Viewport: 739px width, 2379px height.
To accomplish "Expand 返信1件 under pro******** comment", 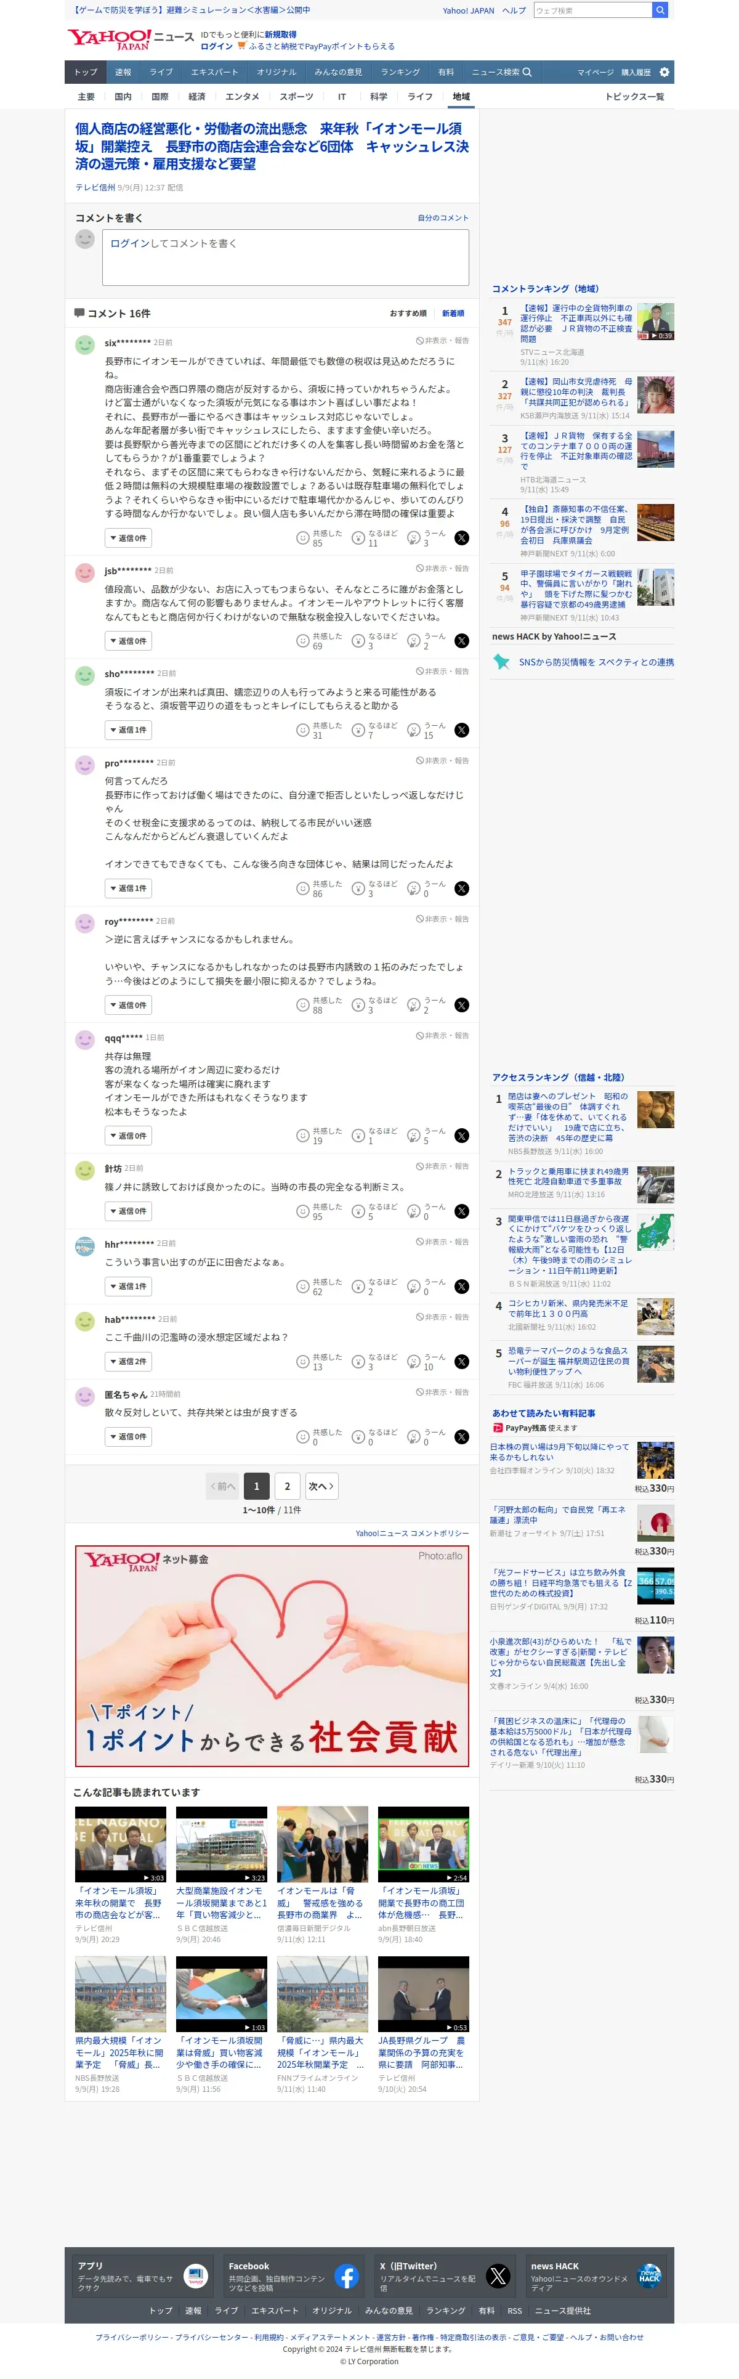I will pyautogui.click(x=128, y=889).
